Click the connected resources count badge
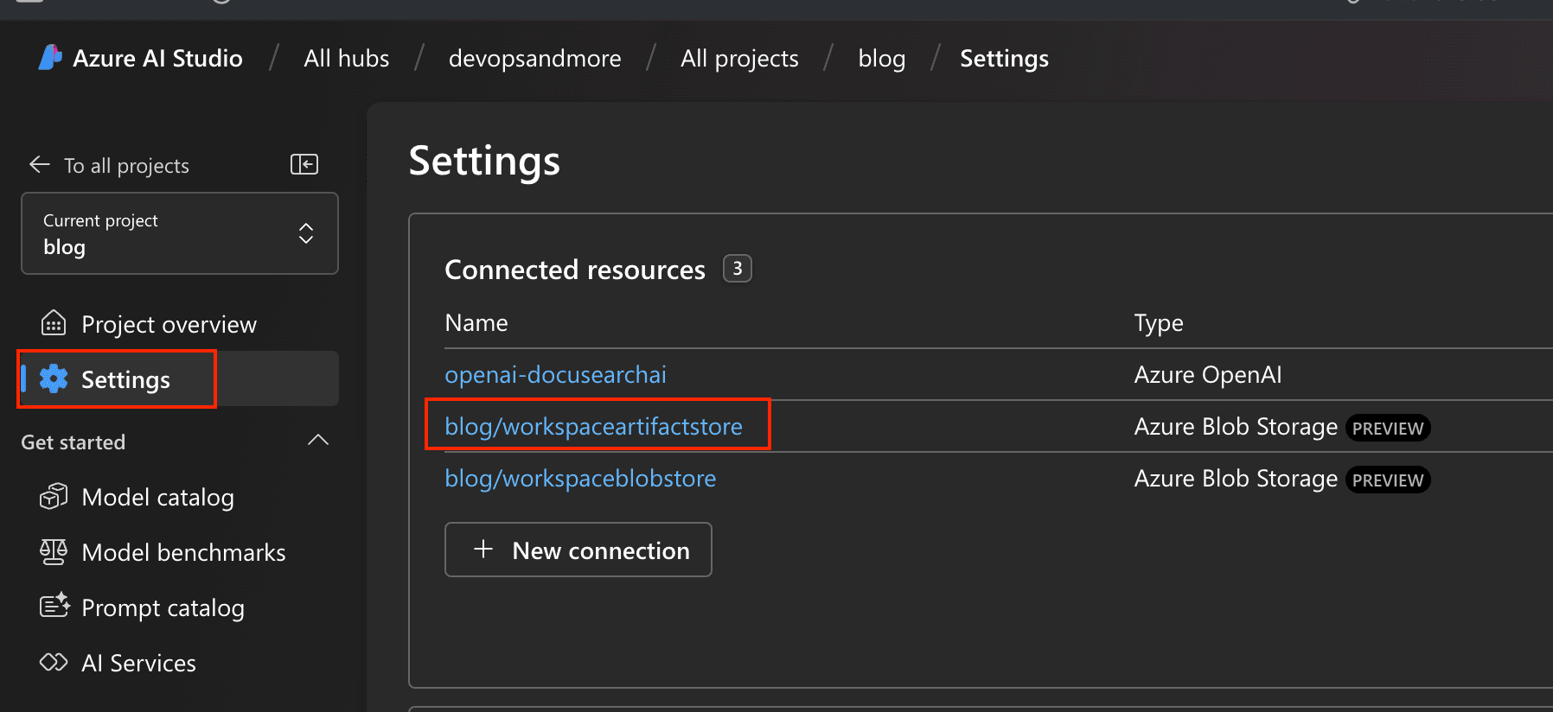 737,269
